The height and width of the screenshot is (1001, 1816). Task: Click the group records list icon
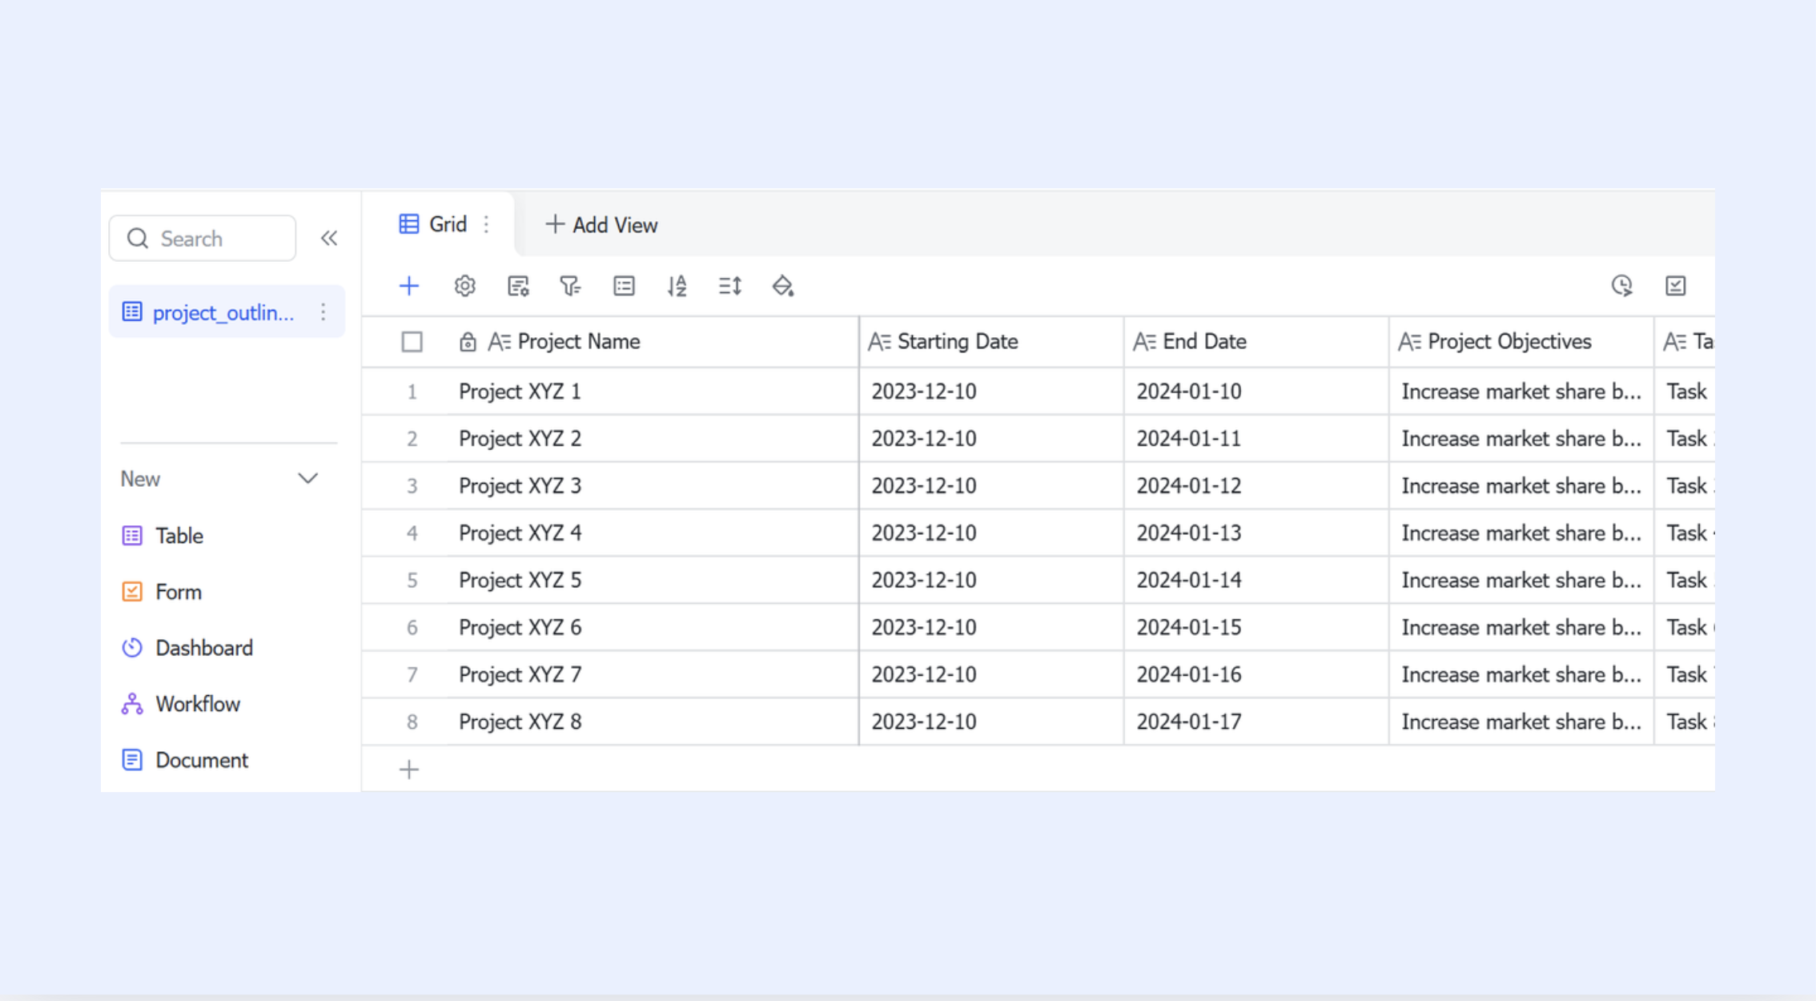624,286
